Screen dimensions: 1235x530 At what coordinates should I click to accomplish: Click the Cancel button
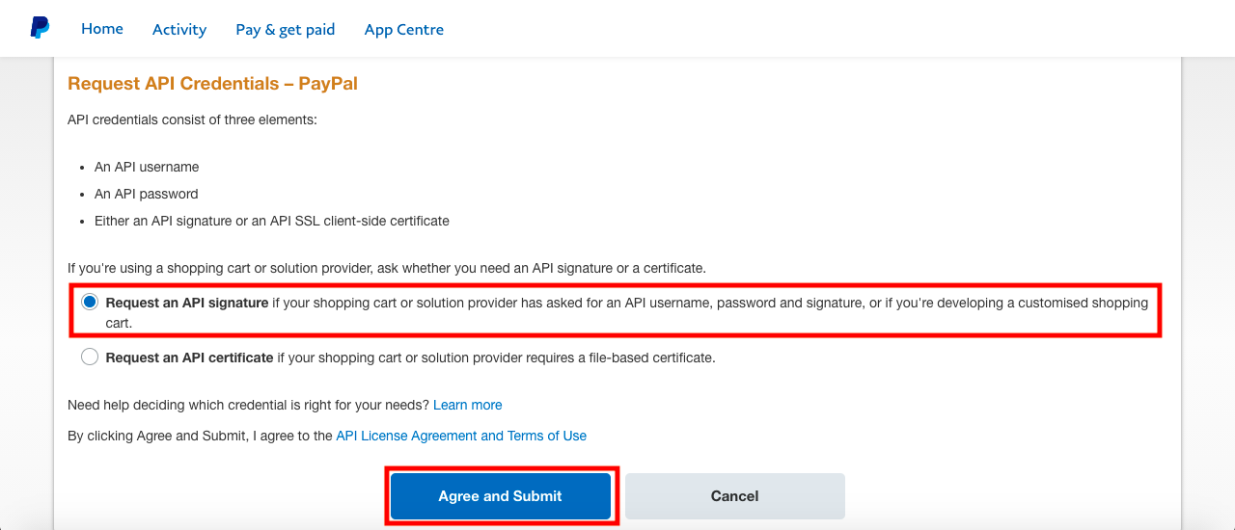[x=735, y=496]
